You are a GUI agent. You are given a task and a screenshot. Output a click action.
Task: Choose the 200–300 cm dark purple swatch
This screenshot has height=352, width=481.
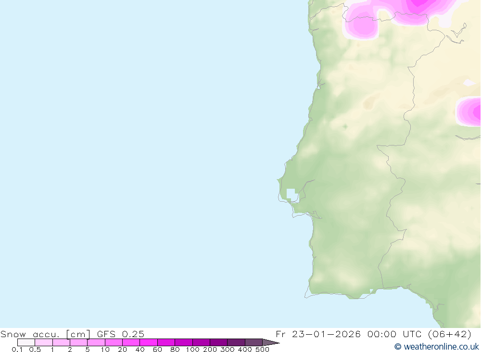[219, 342]
